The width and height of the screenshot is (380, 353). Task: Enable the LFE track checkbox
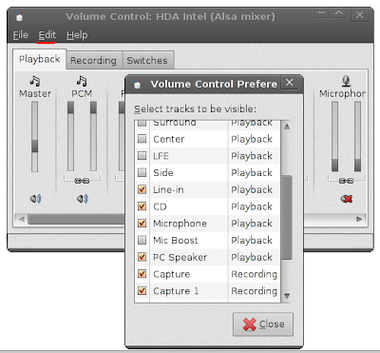142,156
